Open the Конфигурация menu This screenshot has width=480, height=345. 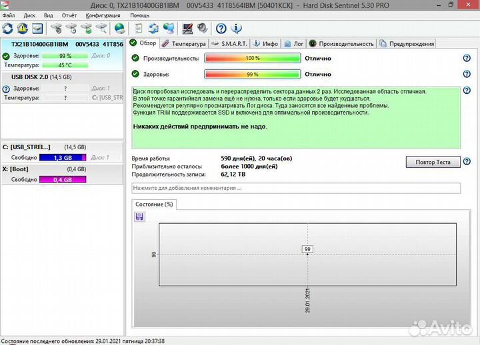click(103, 15)
